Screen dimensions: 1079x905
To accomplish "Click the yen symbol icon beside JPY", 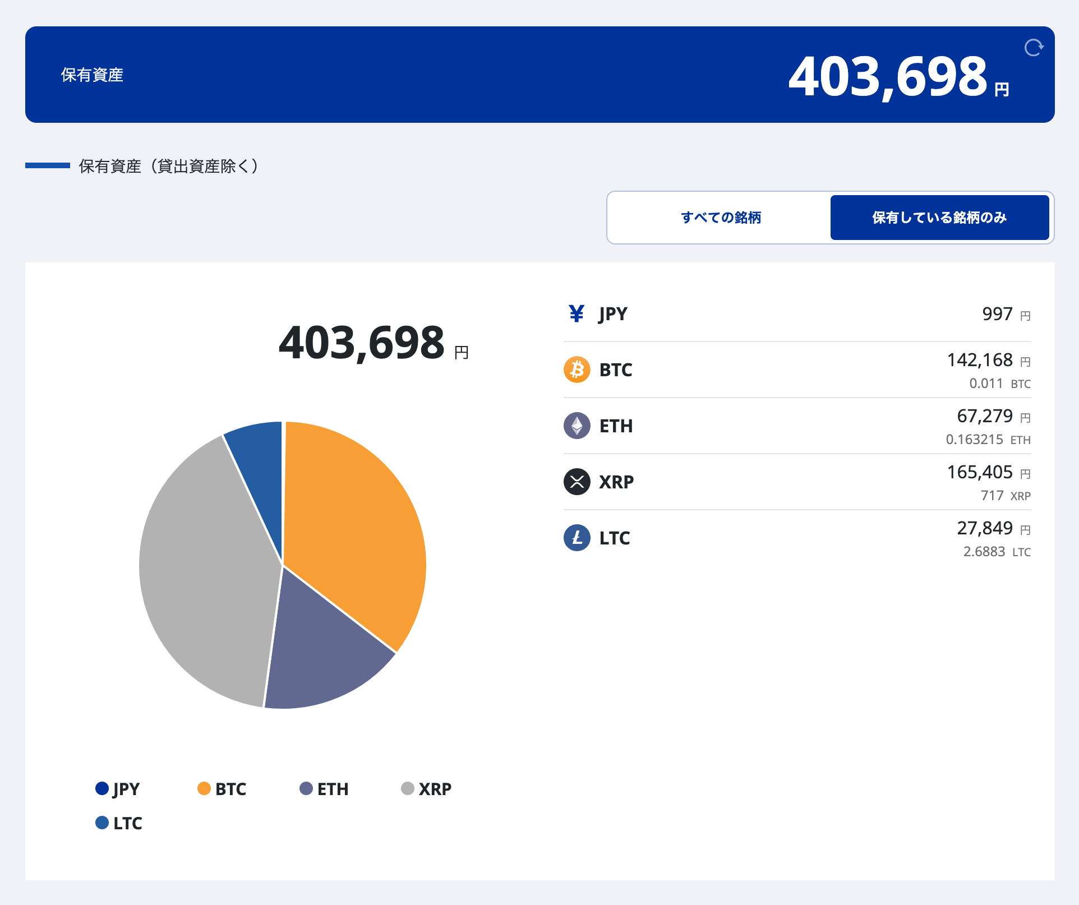I will pos(577,313).
